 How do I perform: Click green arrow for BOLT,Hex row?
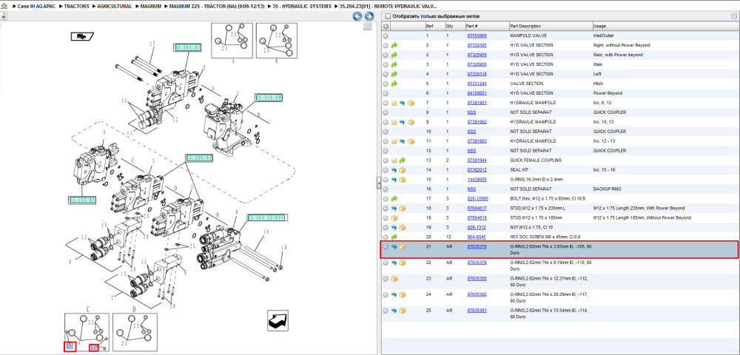(x=394, y=198)
